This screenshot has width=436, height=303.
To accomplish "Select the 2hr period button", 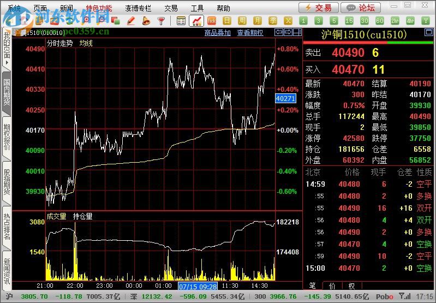I will pos(395,21).
